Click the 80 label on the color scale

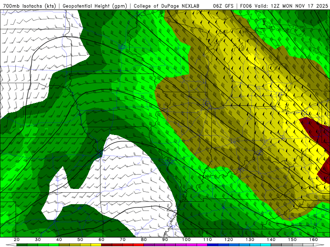pos(144,240)
